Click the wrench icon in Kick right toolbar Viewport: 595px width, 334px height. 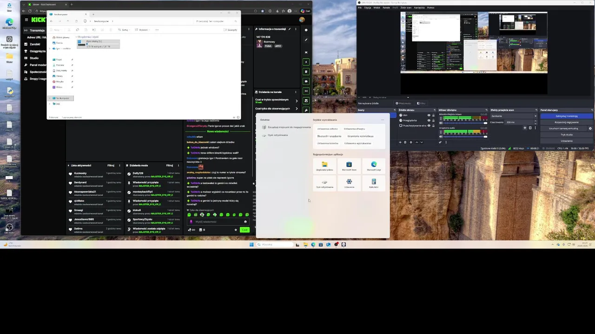point(306,110)
